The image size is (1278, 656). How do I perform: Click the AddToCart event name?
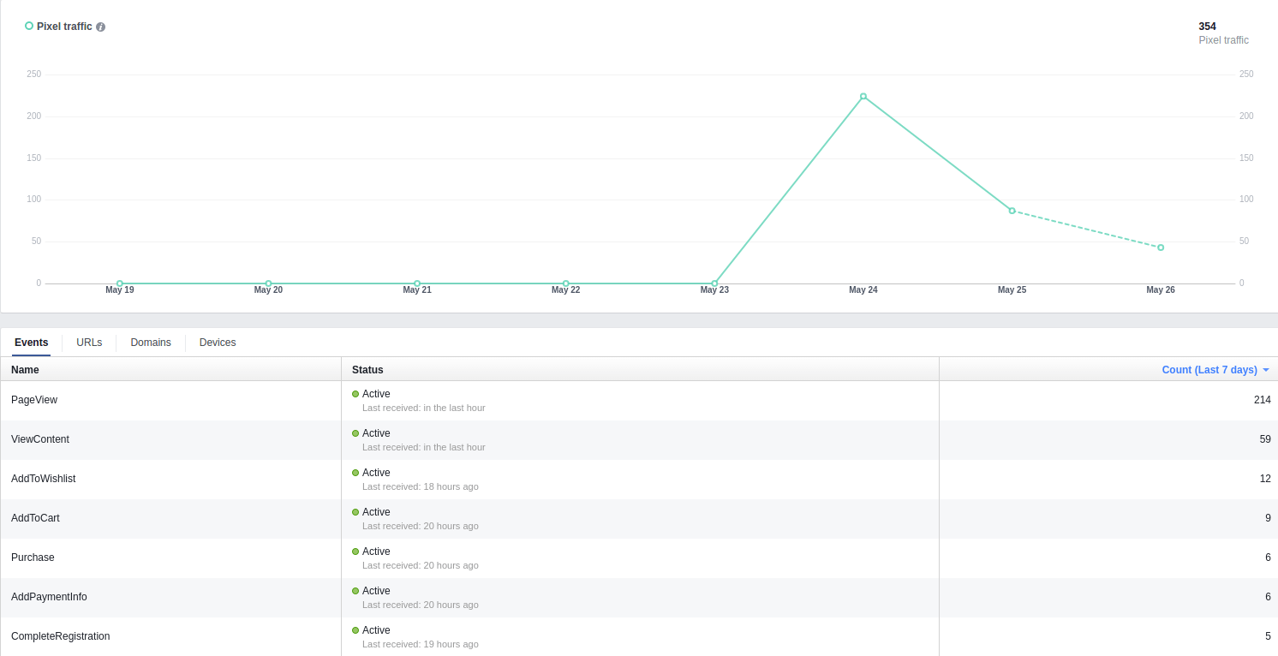pyautogui.click(x=35, y=518)
